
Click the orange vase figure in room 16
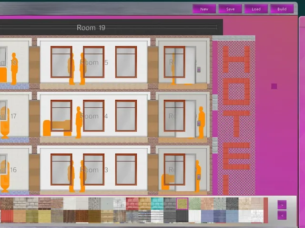point(5,176)
